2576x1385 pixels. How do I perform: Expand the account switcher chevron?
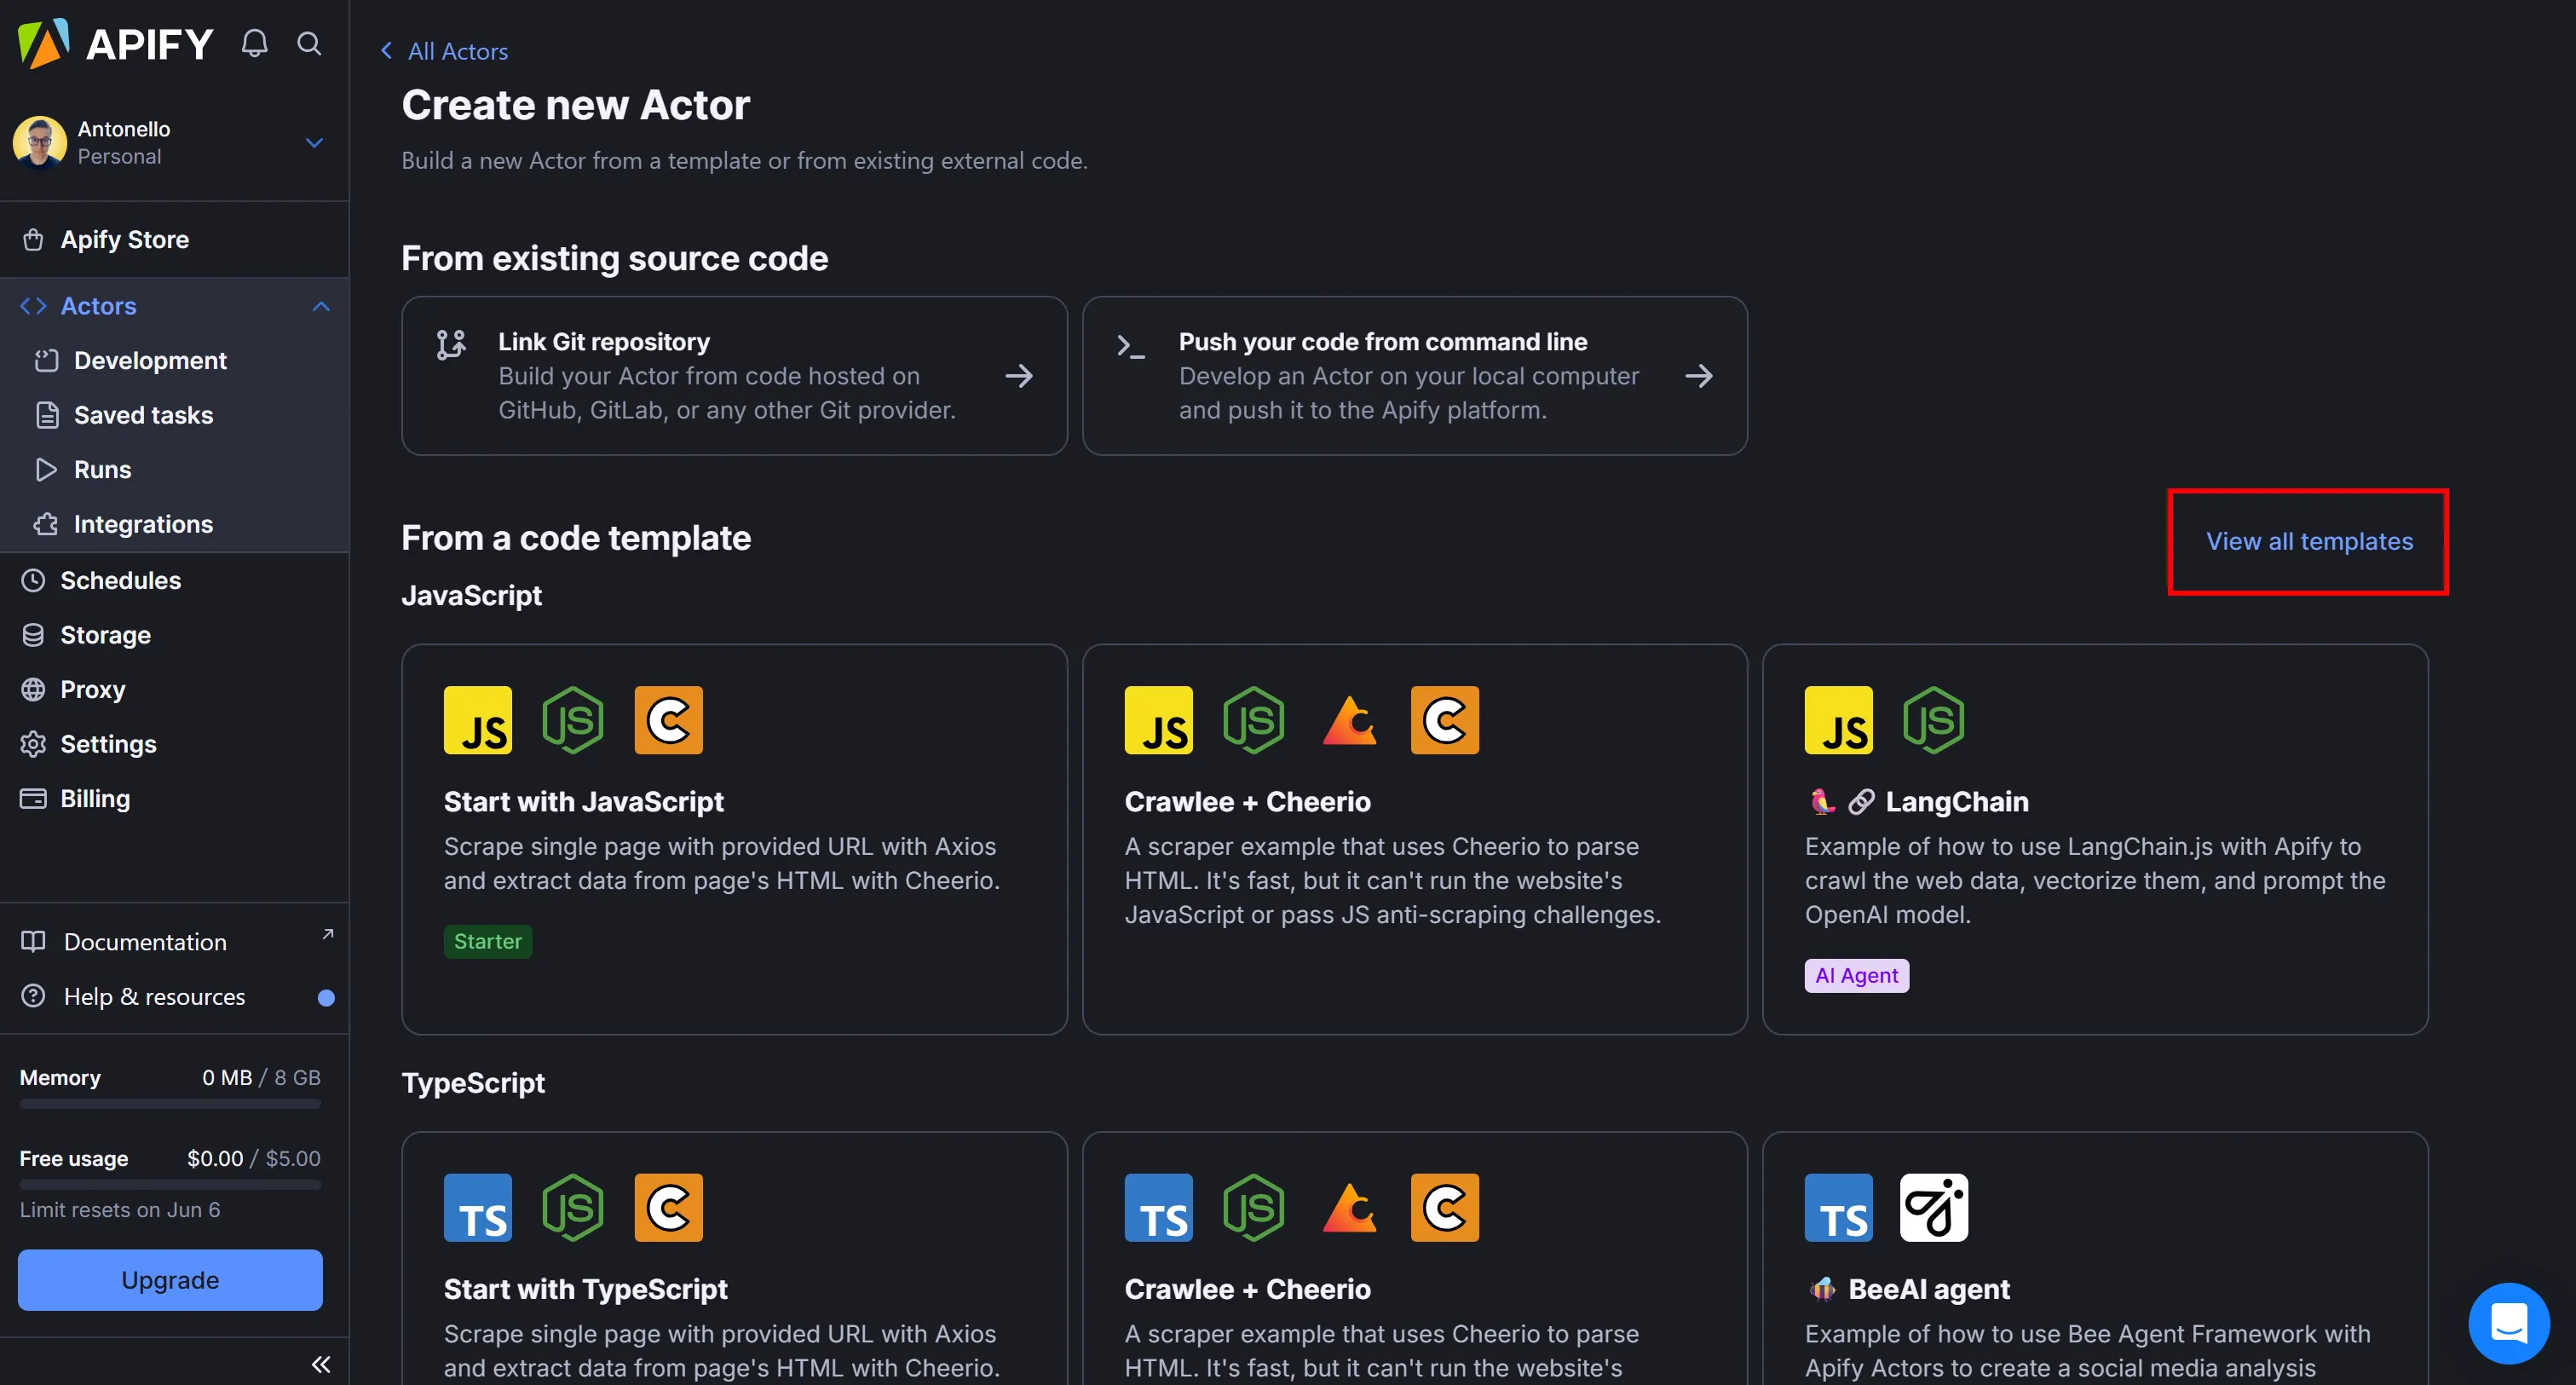coord(314,142)
